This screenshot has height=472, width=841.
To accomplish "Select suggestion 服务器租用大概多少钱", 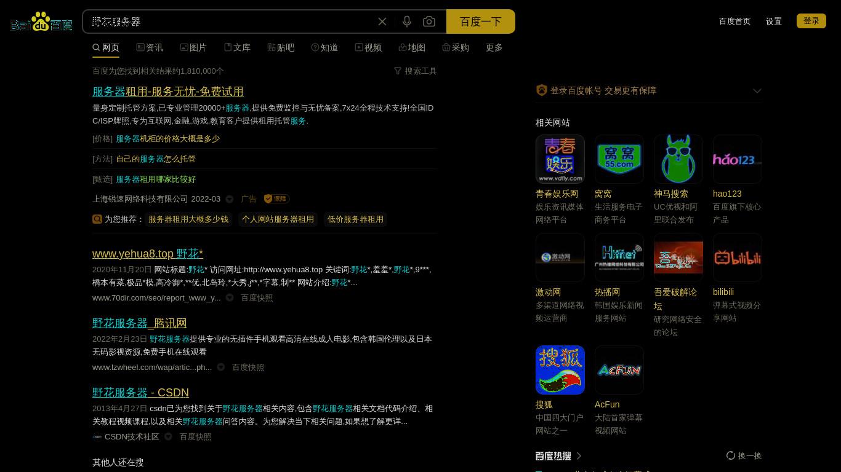I will click(x=188, y=219).
